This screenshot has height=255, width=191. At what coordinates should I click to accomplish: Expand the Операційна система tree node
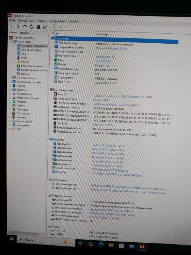[x=10, y=82]
